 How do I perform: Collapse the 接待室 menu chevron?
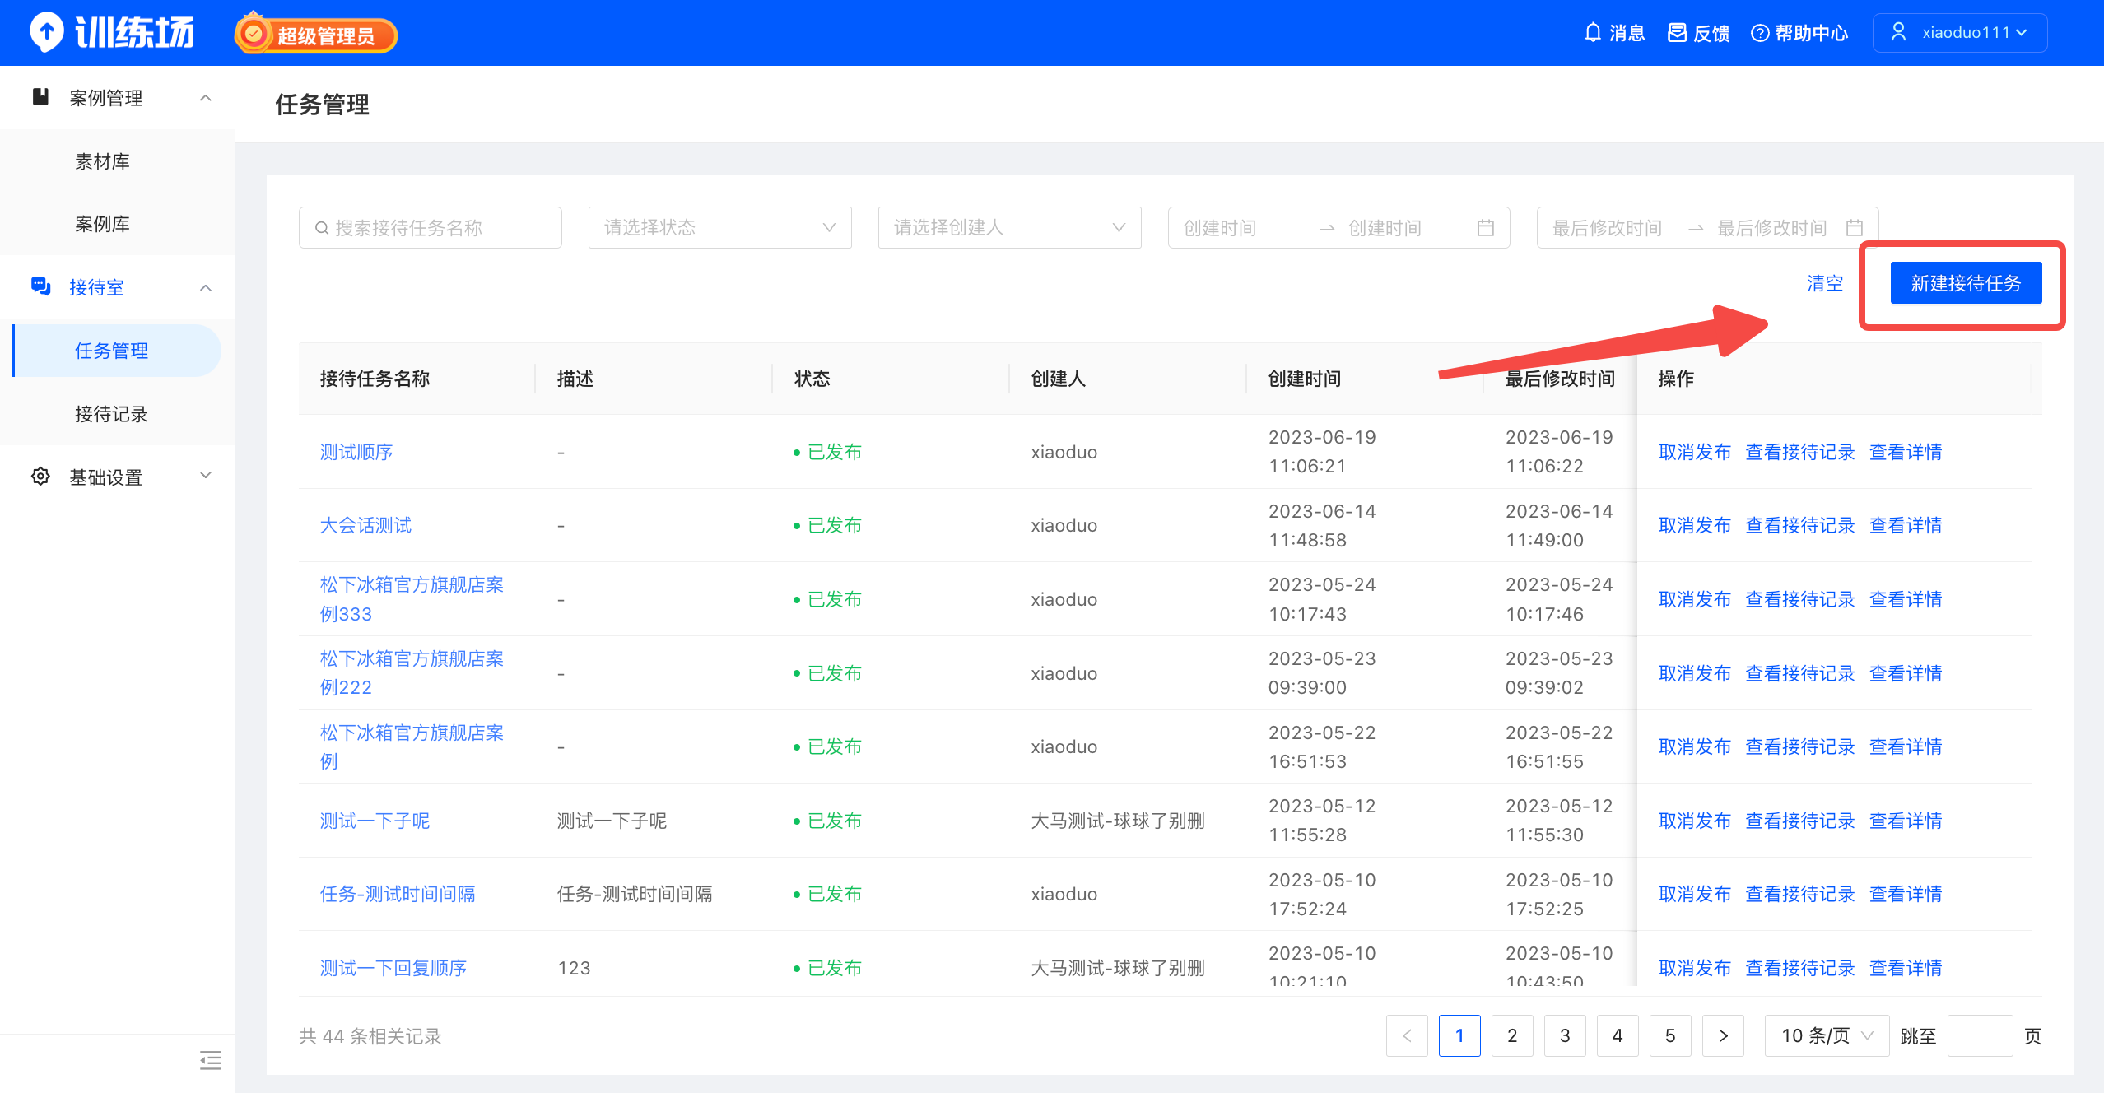coord(206,287)
